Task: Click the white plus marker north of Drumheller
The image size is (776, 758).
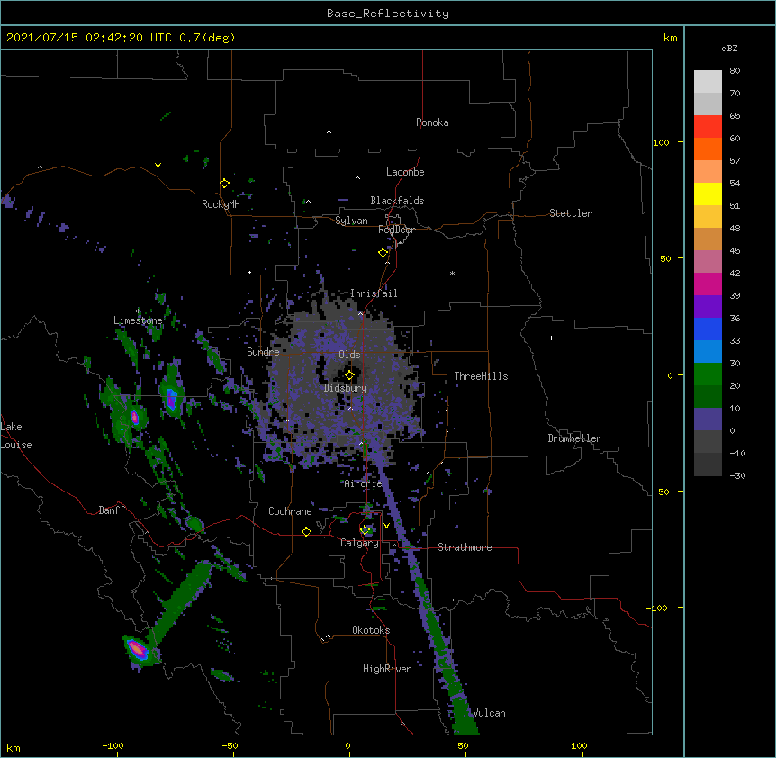Action: tap(551, 338)
